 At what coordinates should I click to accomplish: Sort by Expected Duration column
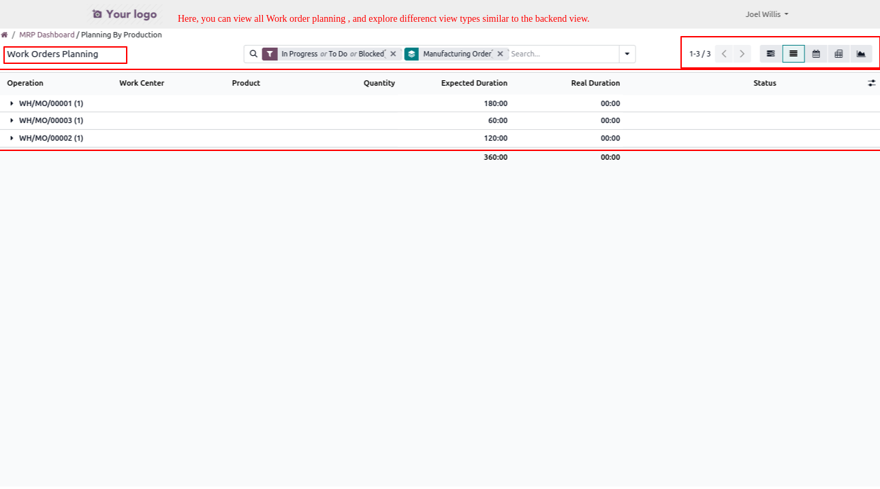(474, 83)
